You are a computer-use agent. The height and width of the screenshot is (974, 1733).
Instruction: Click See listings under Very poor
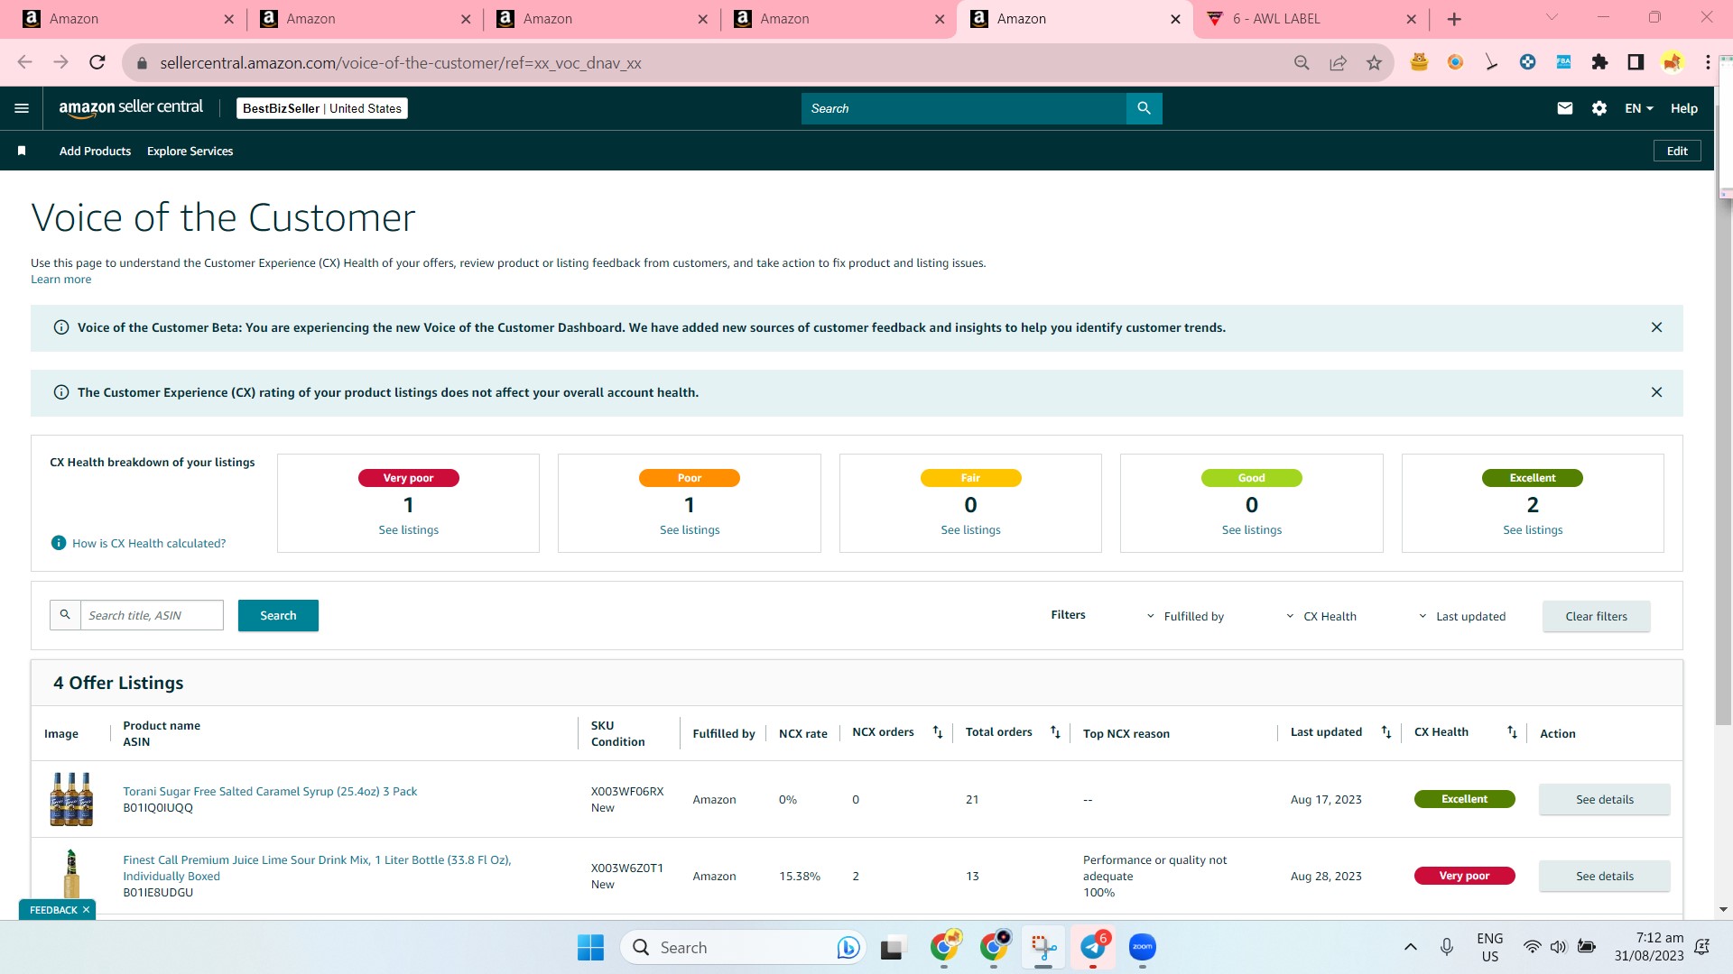coord(408,530)
